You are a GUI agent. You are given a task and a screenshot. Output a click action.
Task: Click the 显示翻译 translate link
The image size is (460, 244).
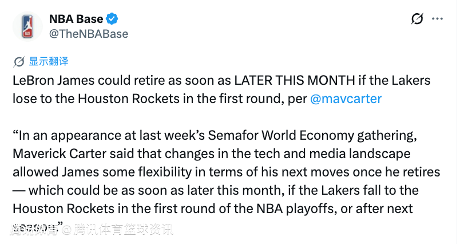click(49, 61)
